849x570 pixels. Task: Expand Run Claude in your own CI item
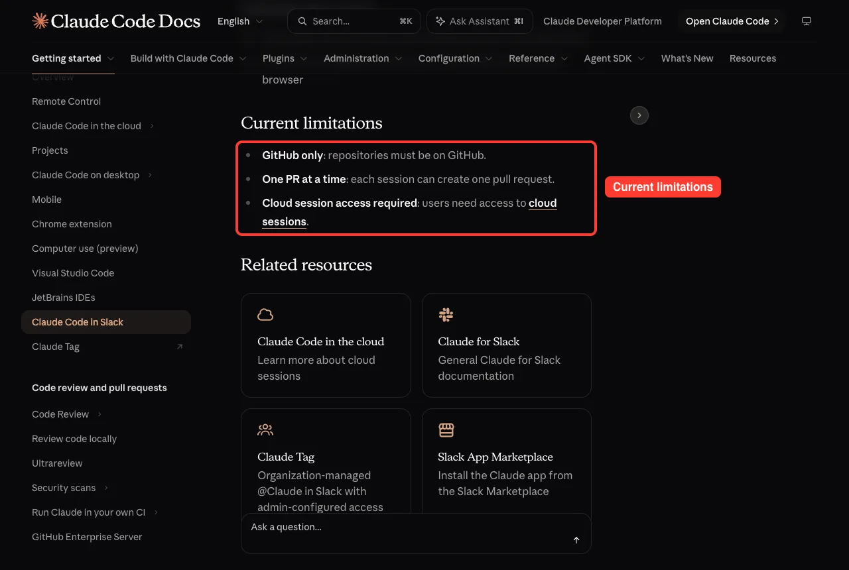156,512
